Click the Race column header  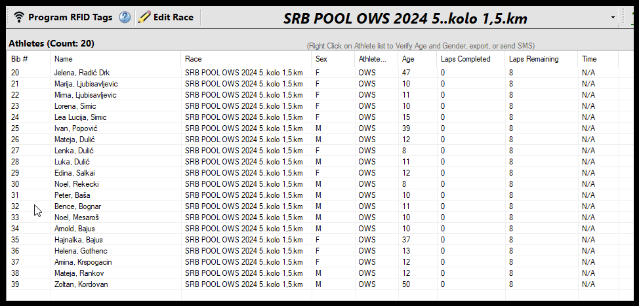pos(193,59)
